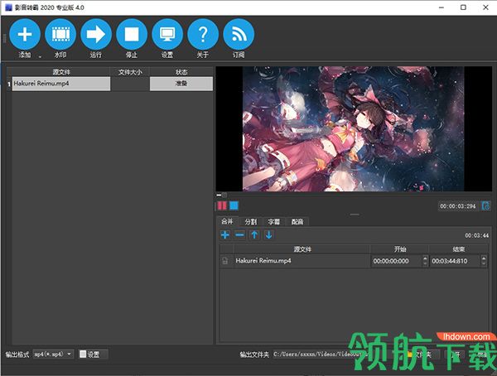Click the 文件大小 column header
Image resolution: width=497 pixels, height=376 pixels.
tap(130, 72)
